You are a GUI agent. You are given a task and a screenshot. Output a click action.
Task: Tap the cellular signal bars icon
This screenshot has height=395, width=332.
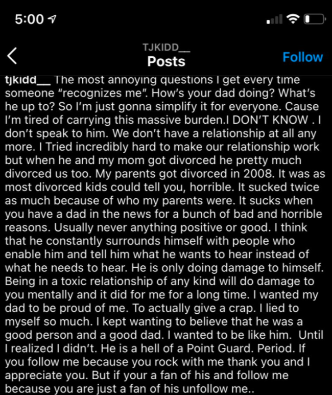pos(275,20)
